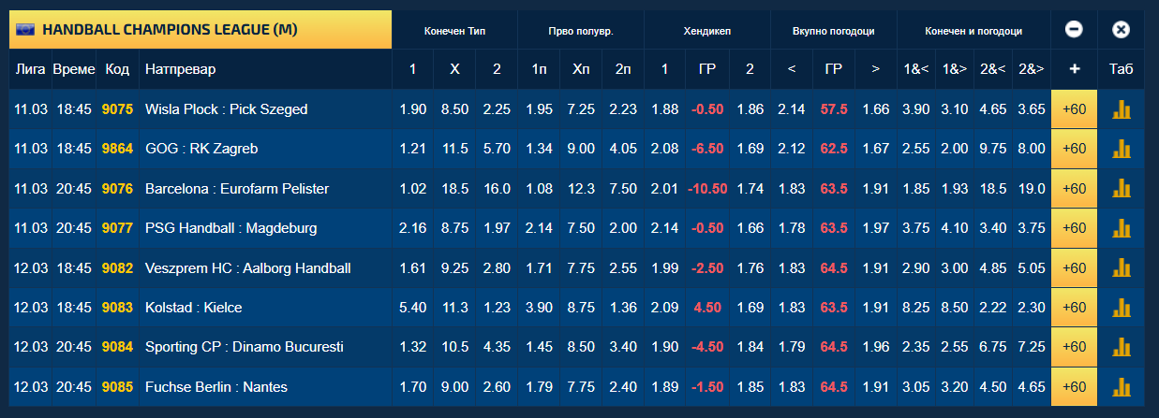Screen dimensions: 1159x418
Task: Expand +60 markets for Wisla Plock match
Action: coord(1074,109)
